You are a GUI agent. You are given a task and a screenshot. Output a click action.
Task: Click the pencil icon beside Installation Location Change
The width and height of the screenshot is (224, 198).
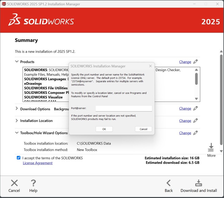[195, 121]
